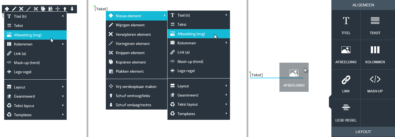This screenshot has height=137, width=395.
Task: Click the dragged AFBEELDING tile
Action: tap(294, 77)
